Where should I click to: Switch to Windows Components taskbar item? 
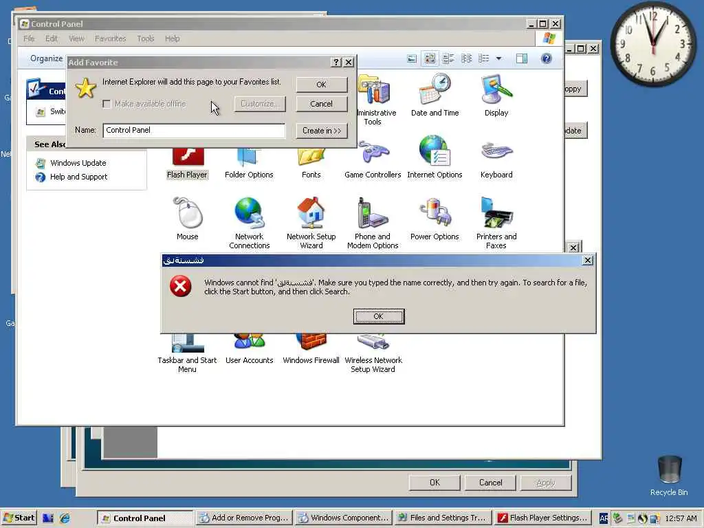coord(344,518)
